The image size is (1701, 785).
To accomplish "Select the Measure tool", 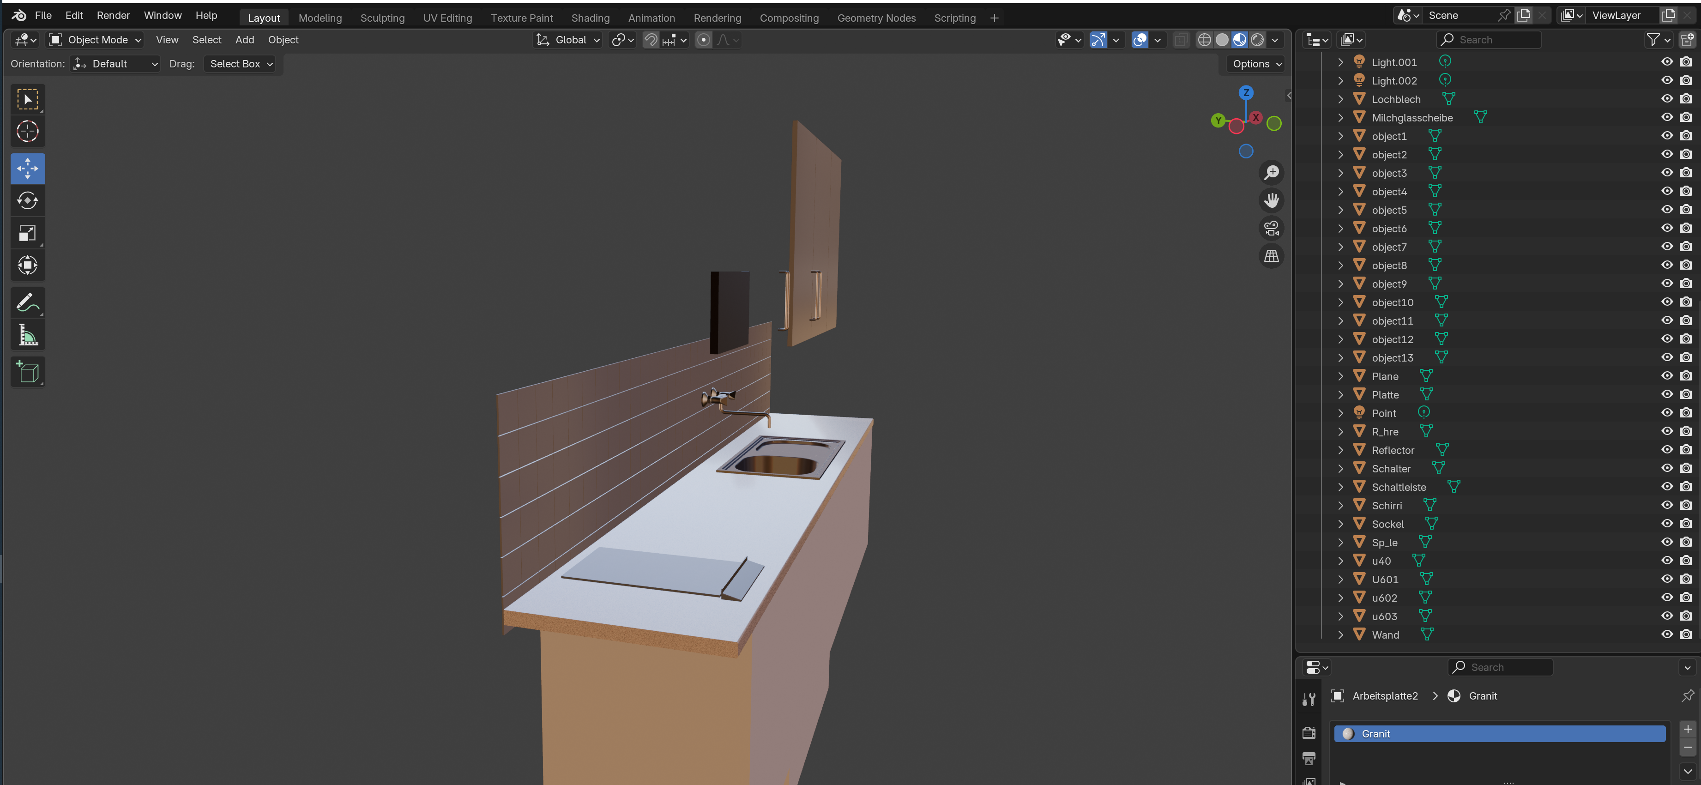I will click(28, 335).
